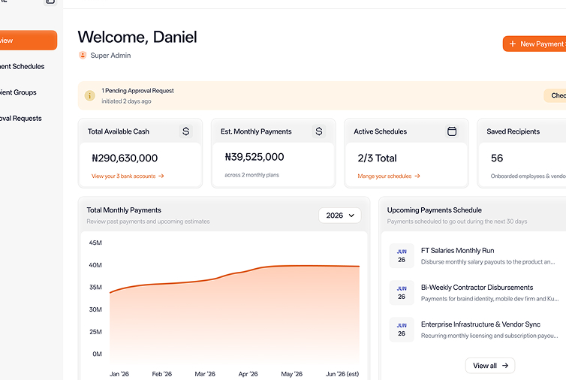
Task: Click across 2 monthly plans text
Action: pyautogui.click(x=251, y=175)
